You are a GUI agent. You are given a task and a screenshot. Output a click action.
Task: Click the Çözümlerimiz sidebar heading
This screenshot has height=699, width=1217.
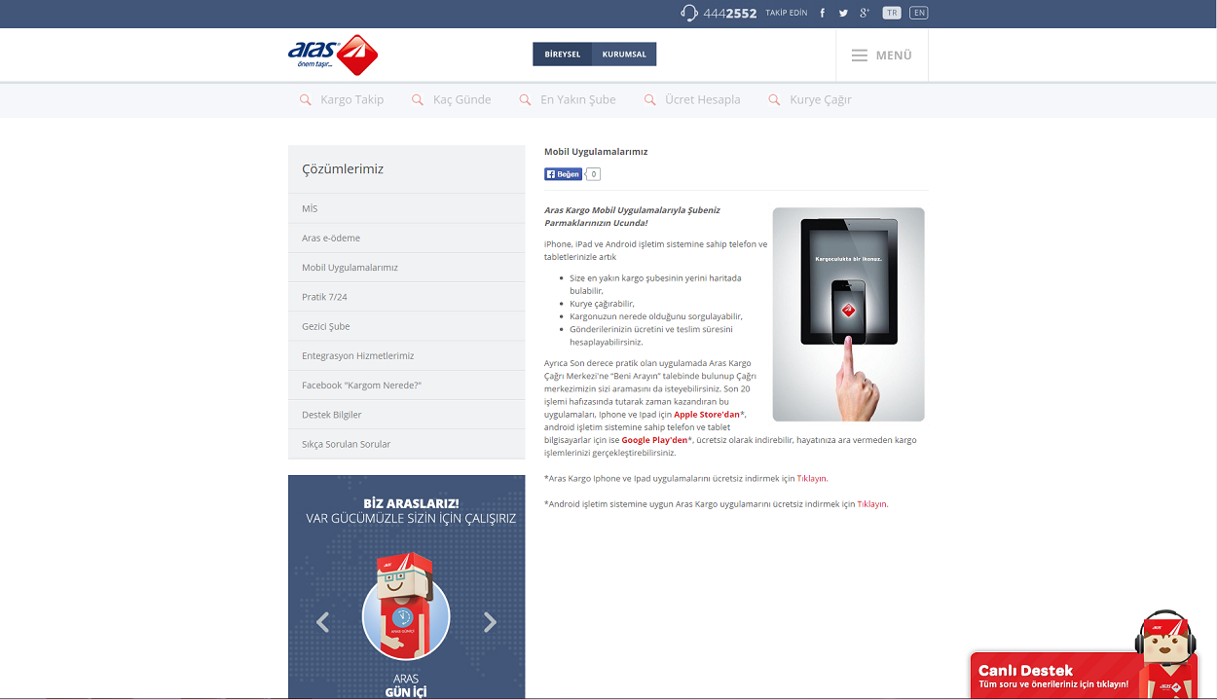click(343, 169)
